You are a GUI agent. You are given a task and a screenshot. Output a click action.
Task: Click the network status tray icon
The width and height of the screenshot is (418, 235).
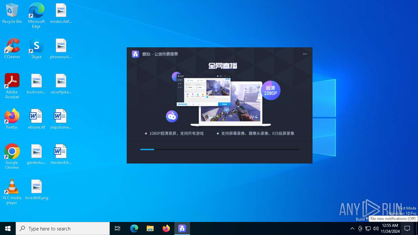pos(368,228)
